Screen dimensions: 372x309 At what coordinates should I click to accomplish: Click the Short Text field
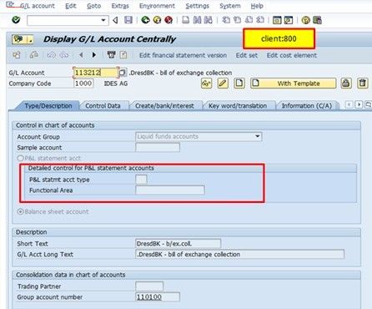[x=178, y=244]
